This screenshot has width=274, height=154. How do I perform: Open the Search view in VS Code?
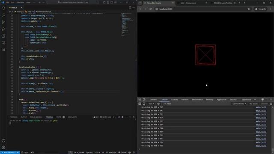(x=3, y=15)
